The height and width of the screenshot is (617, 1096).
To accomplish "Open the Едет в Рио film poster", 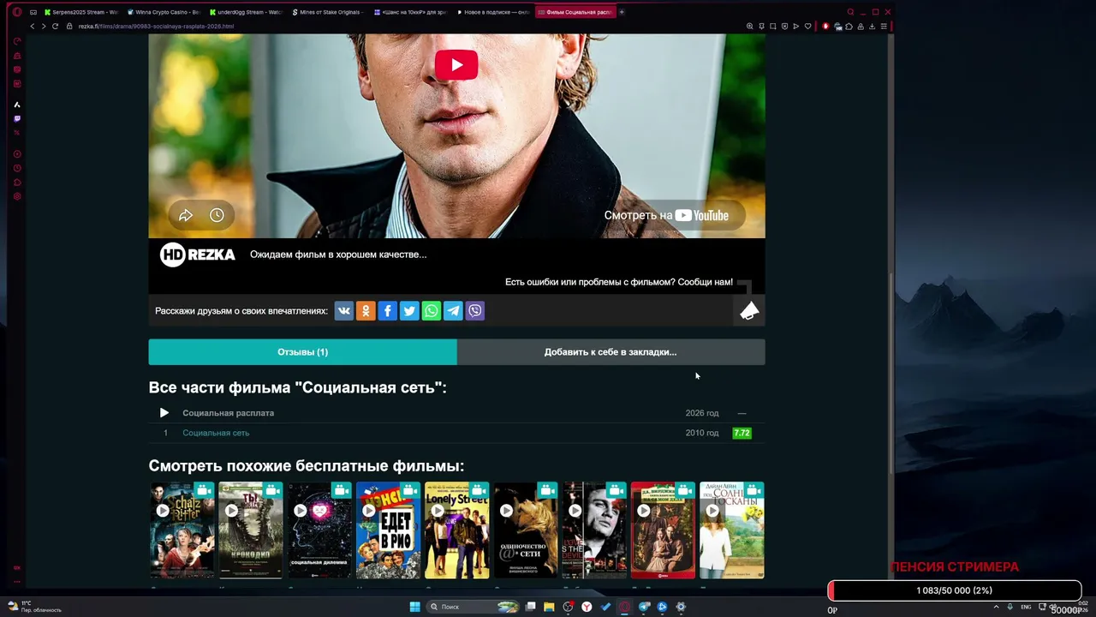I will (x=388, y=530).
